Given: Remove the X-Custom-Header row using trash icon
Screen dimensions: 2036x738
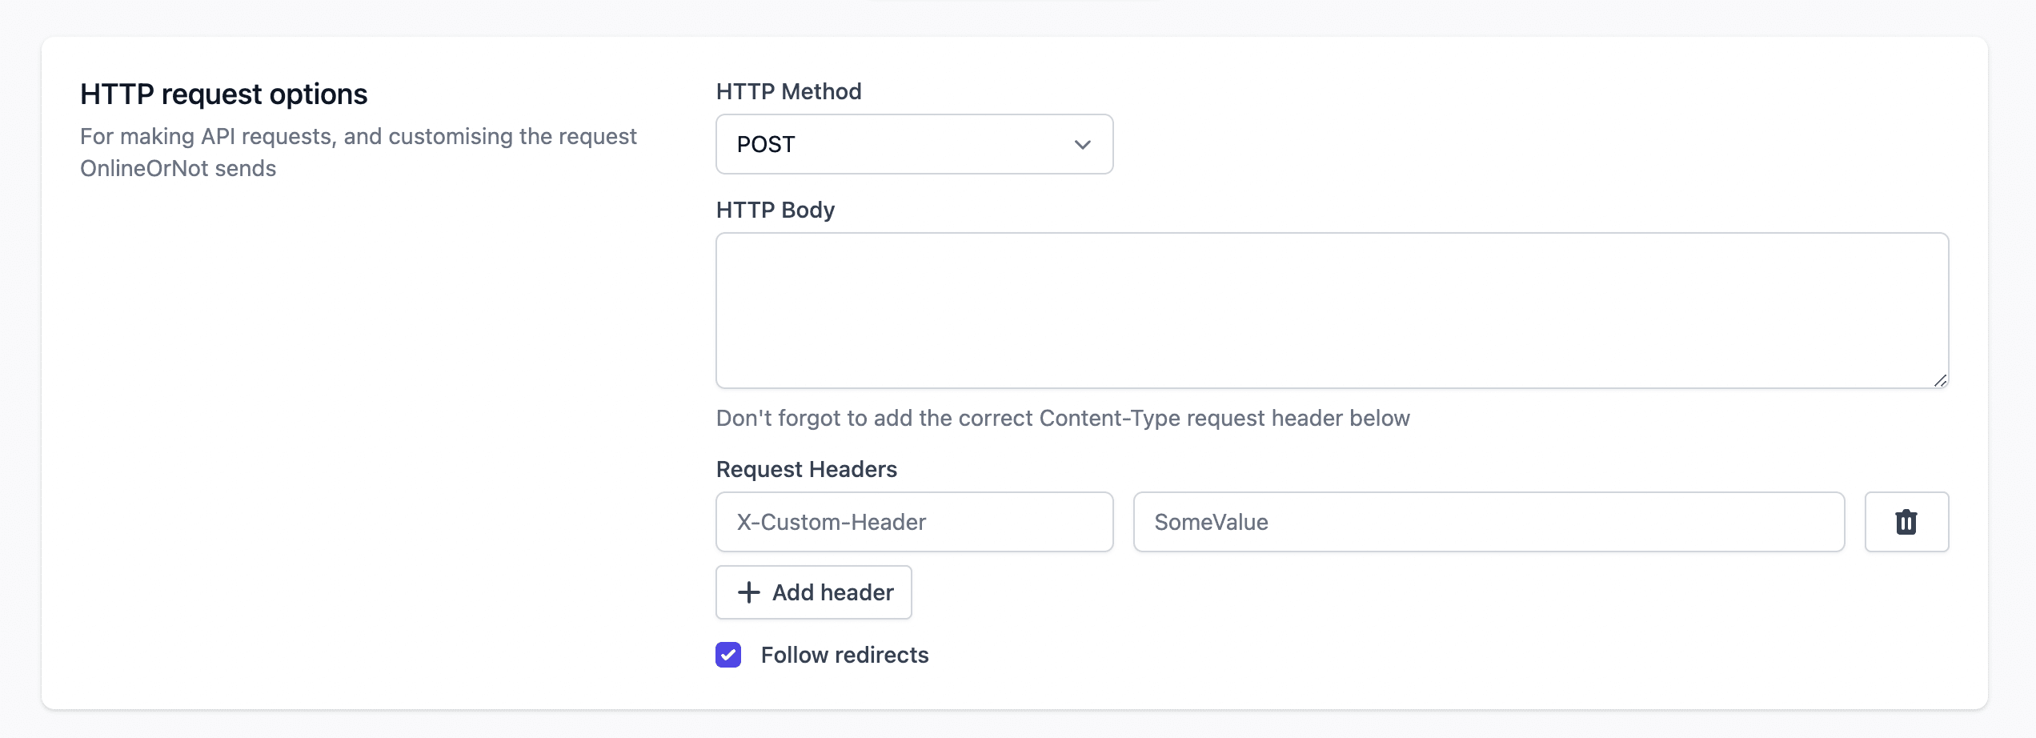Looking at the screenshot, I should (1906, 522).
